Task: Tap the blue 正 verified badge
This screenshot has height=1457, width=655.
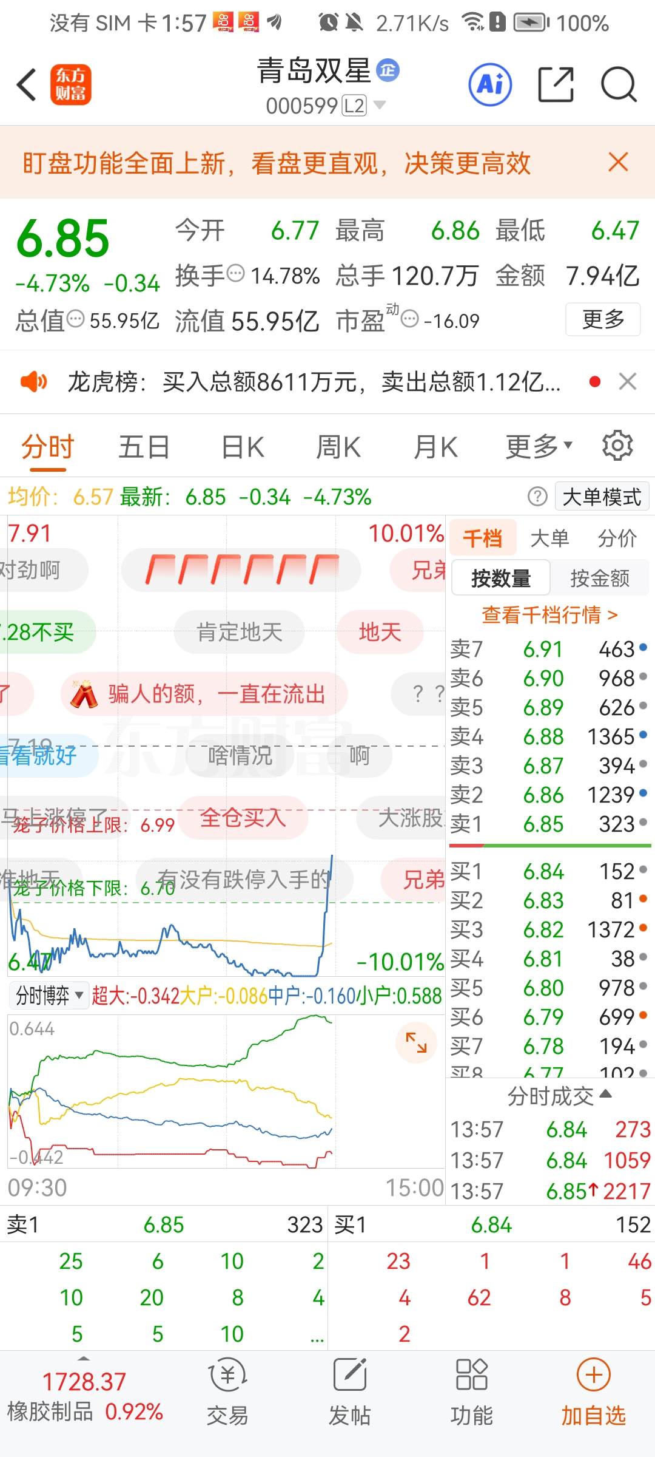Action: (x=388, y=70)
